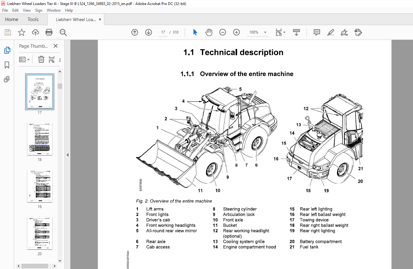Click the legend entry 'Battery compartment'

[321, 242]
